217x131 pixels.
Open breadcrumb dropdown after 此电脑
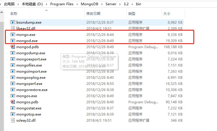(18, 4)
